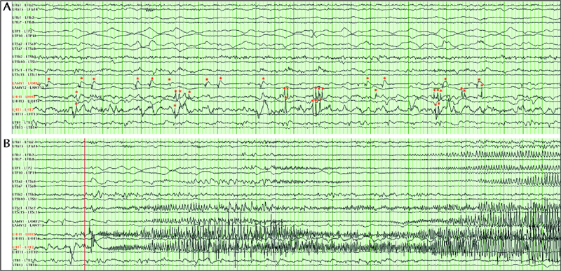
Task: Select the LFIb1 - LFIb2 channel label in panel A
Action: (x=23, y=18)
